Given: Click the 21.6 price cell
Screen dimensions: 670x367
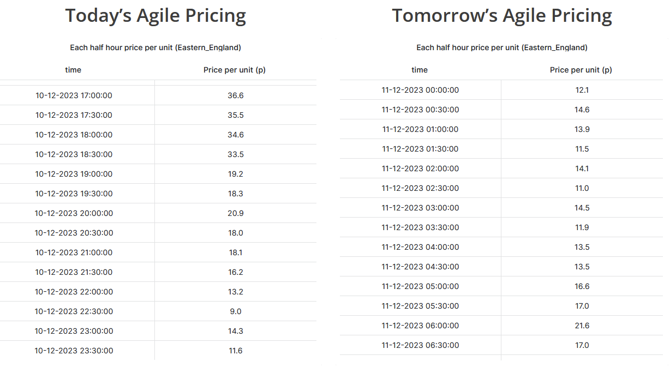Looking at the screenshot, I should 582,326.
